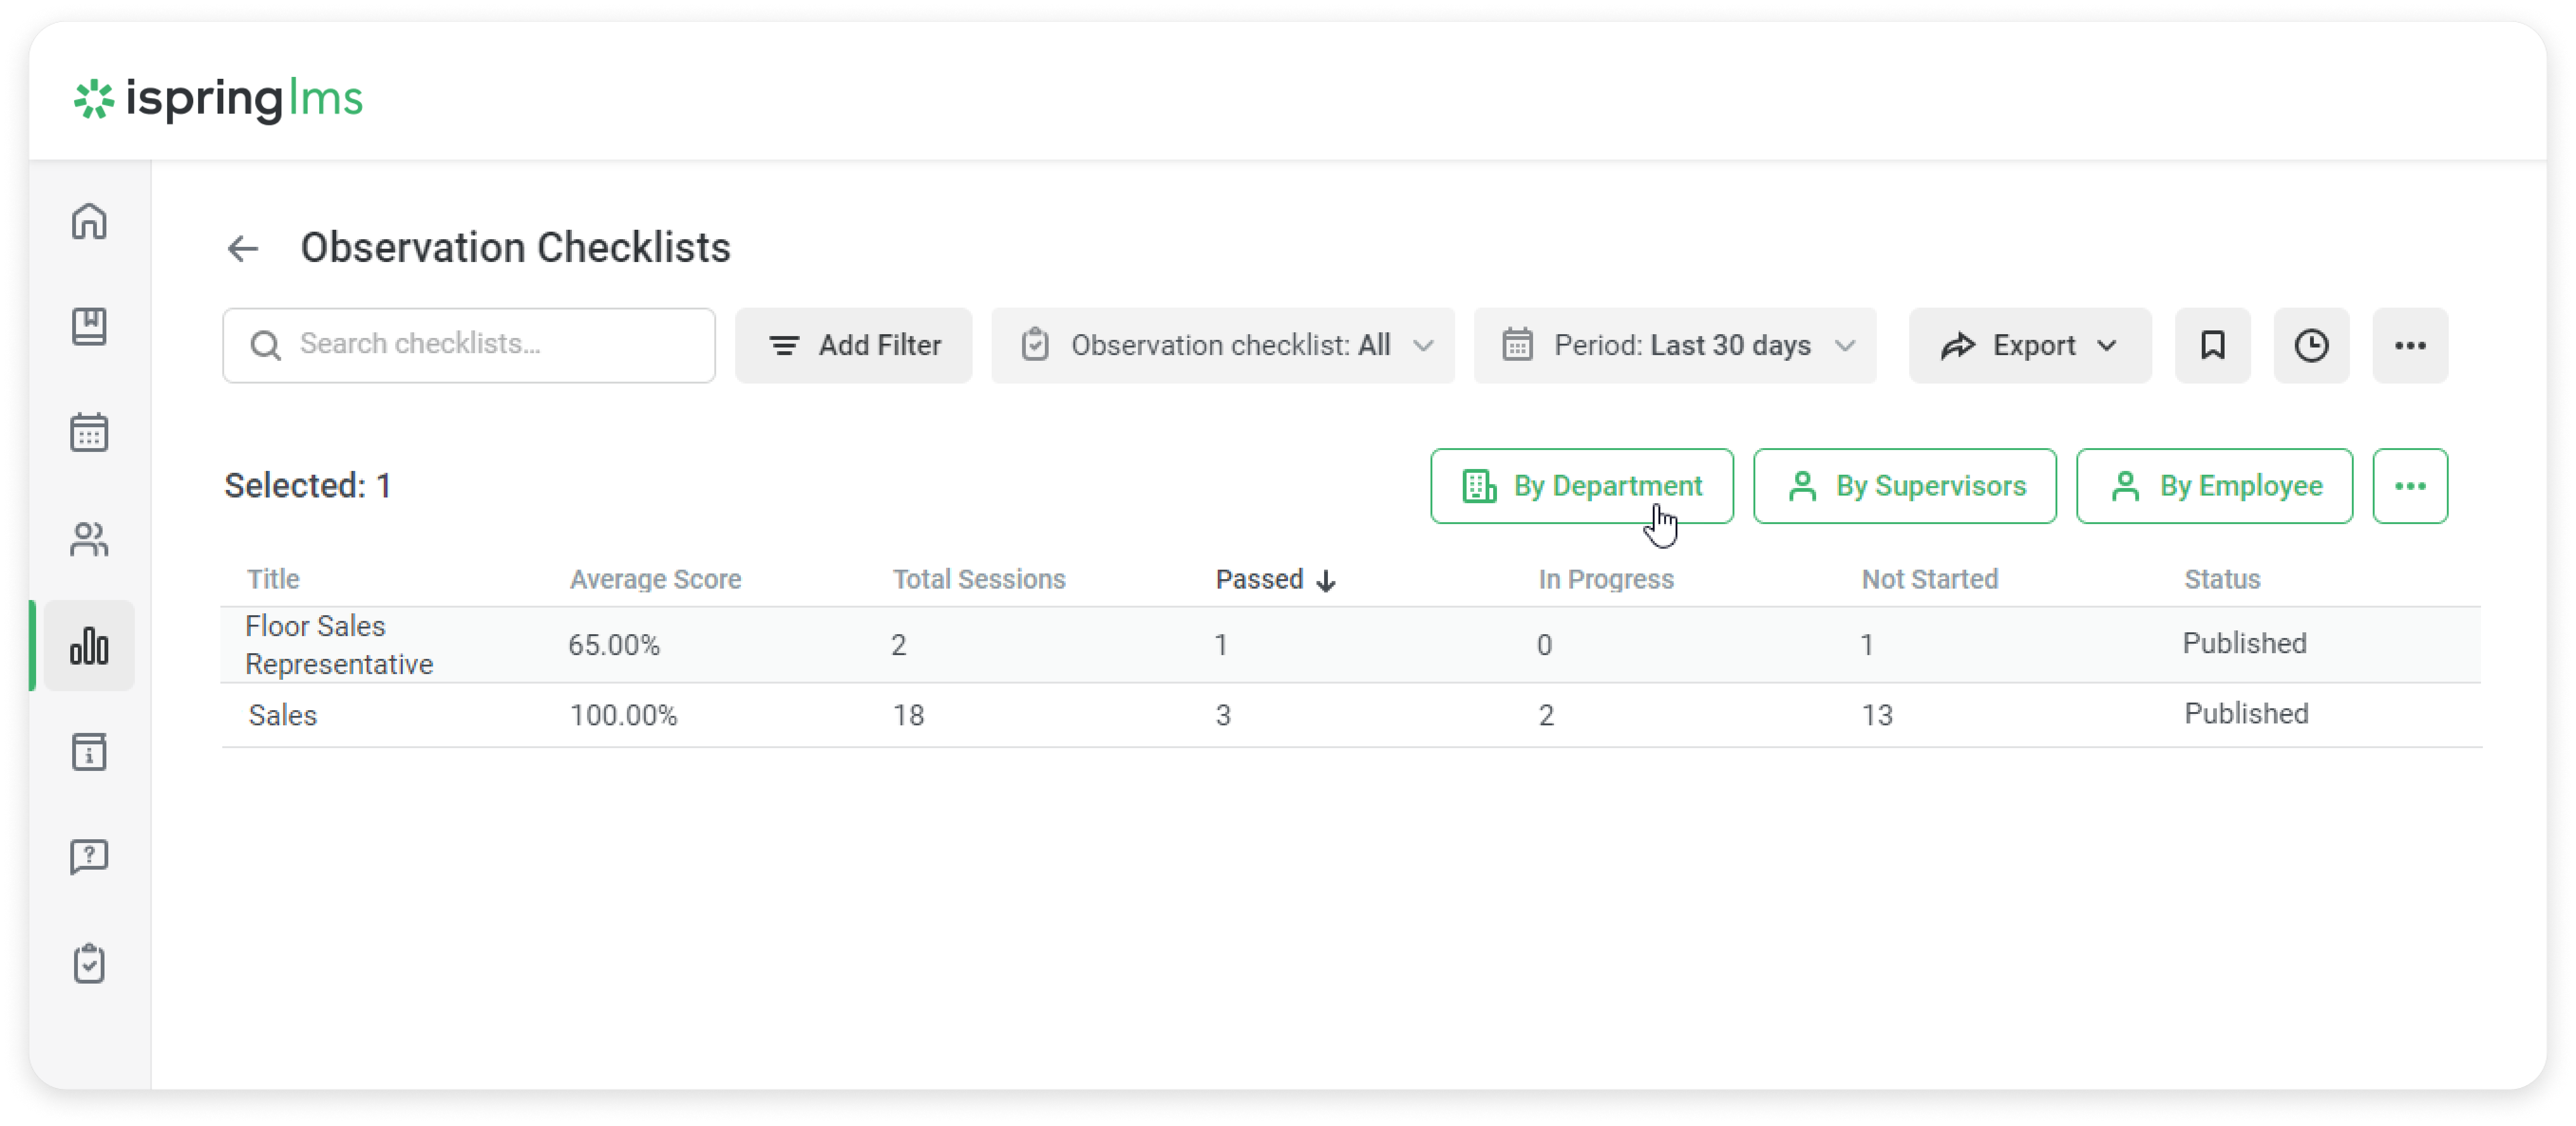Open the users icon in sidebar

(x=89, y=540)
